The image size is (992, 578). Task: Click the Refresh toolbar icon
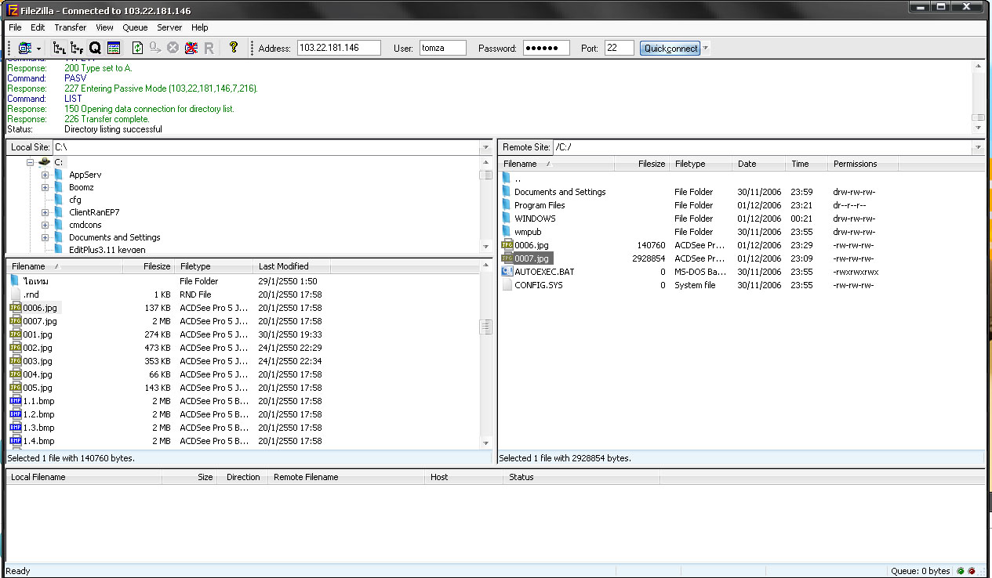137,48
